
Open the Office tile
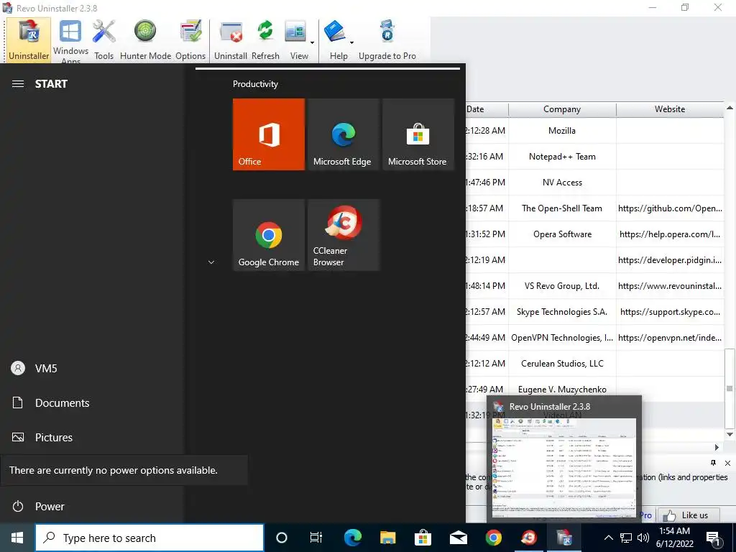pos(269,134)
